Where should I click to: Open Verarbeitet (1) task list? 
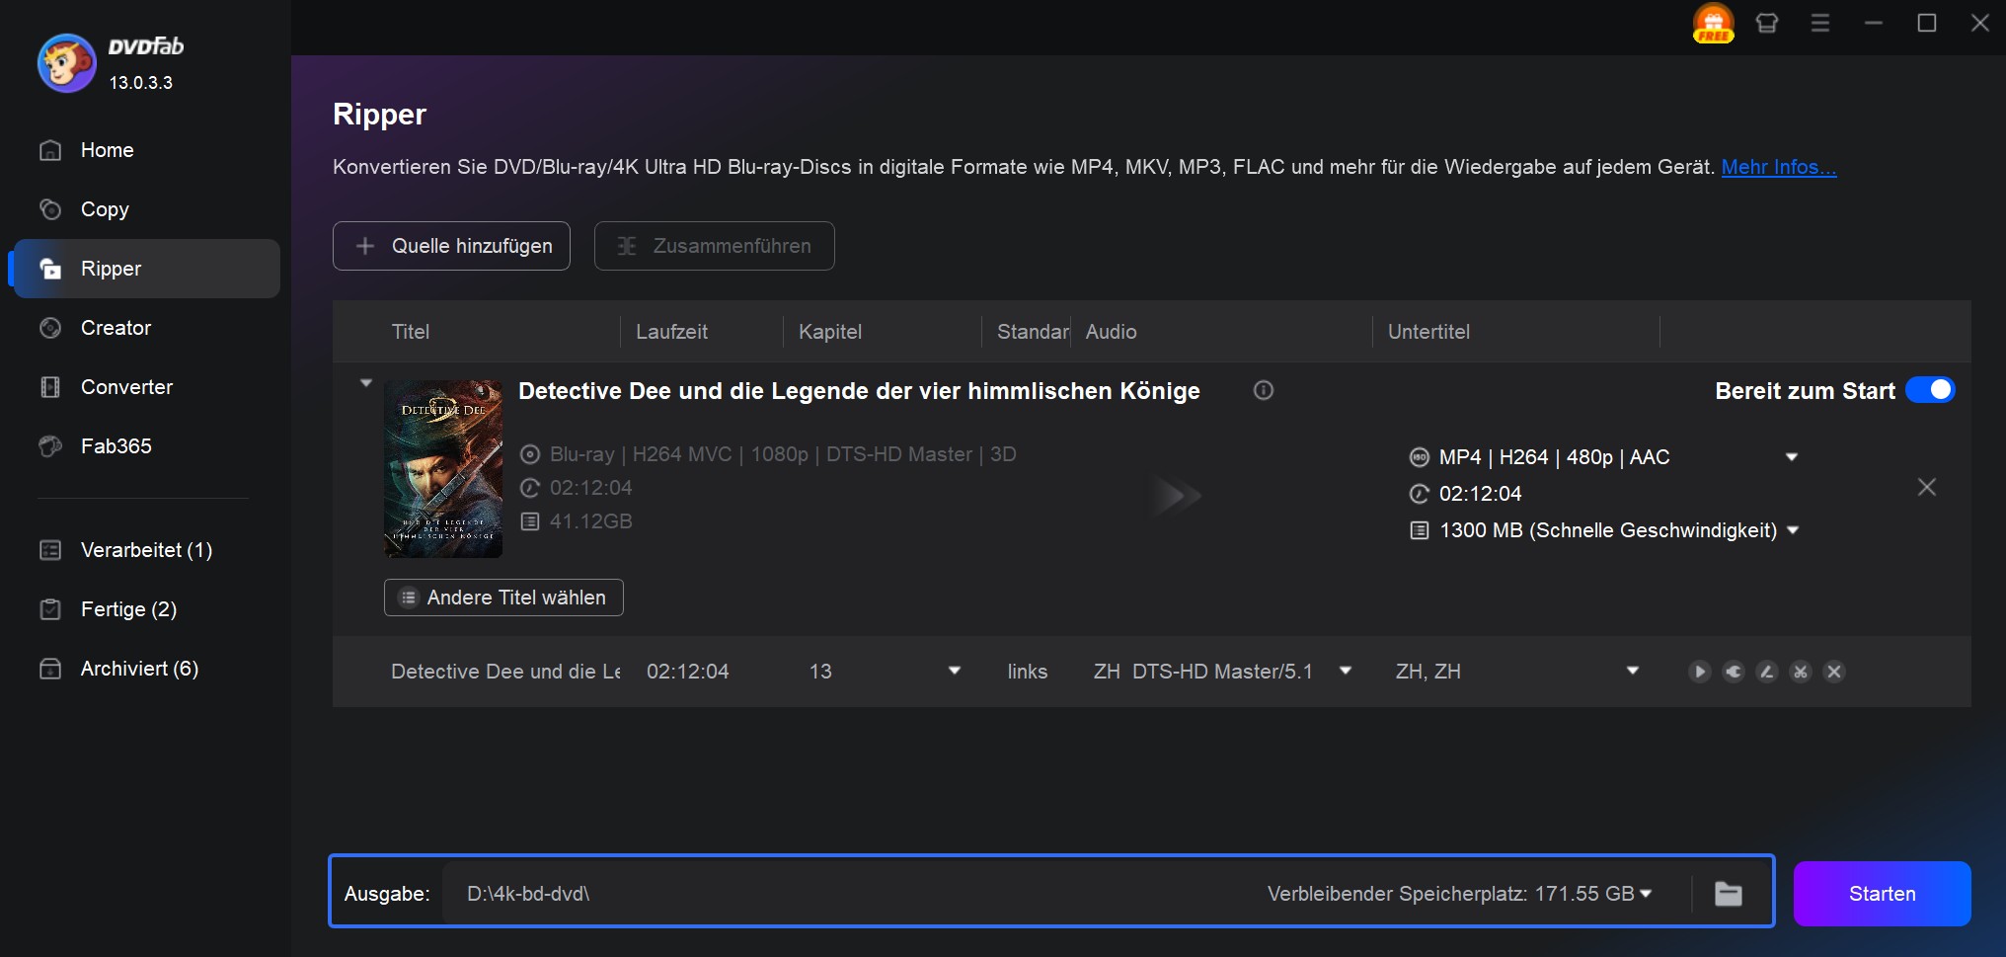pyautogui.click(x=145, y=550)
